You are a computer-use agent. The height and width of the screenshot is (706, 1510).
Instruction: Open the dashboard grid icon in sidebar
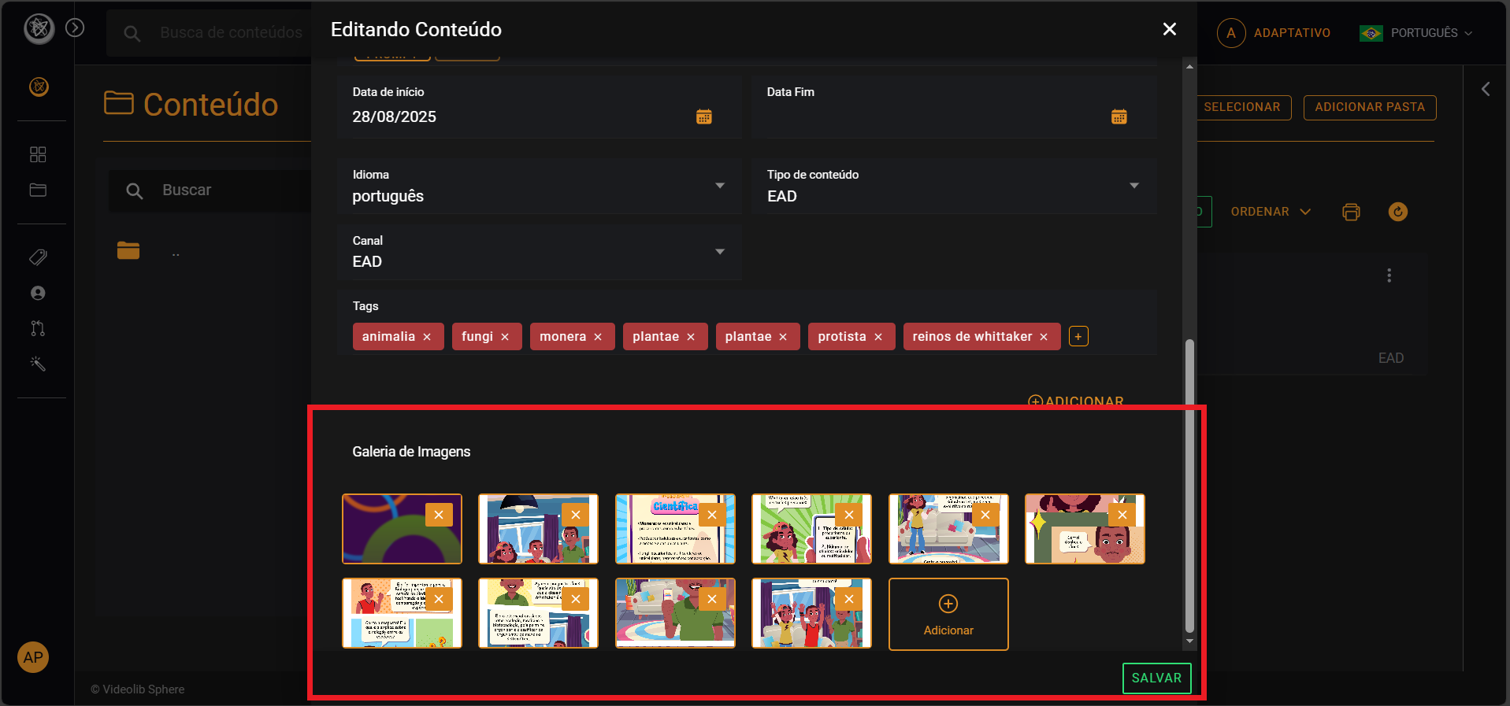pyautogui.click(x=38, y=154)
